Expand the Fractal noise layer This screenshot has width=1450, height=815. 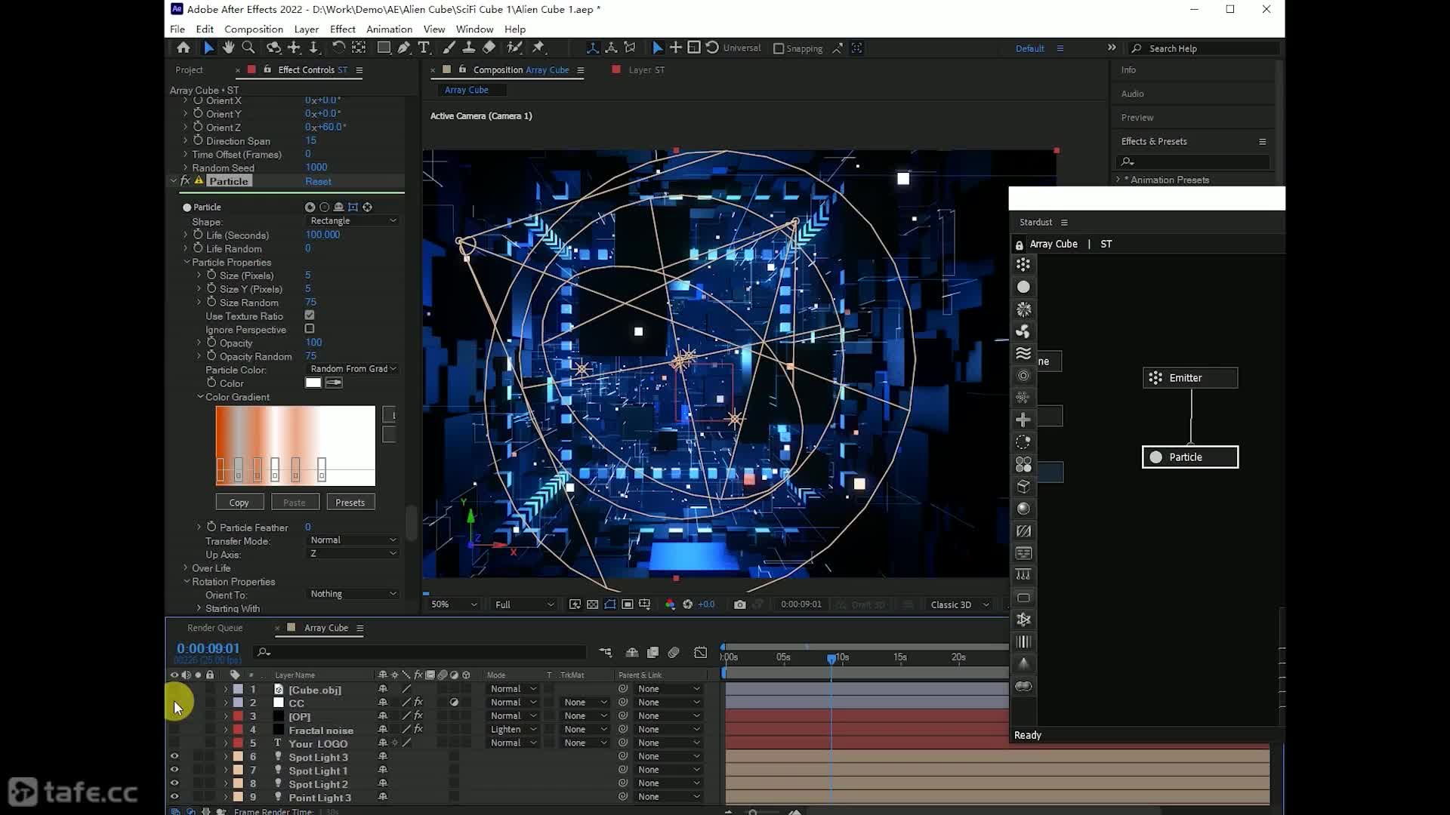225,730
